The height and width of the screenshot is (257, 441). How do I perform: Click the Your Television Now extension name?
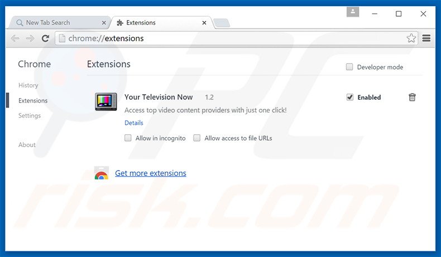click(x=159, y=97)
